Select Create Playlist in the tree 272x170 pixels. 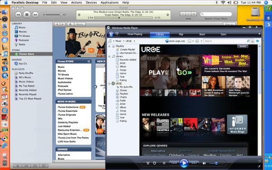[x=127, y=49]
